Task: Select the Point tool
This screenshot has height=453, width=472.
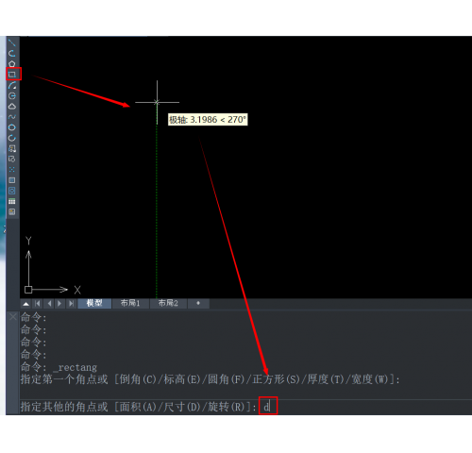Action: (x=11, y=170)
